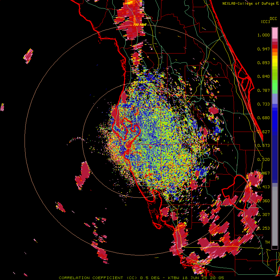
Task: Click the 1.000 legend value
Action: click(x=264, y=35)
